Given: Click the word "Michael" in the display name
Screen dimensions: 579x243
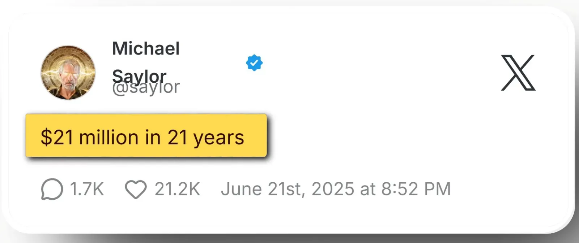Looking at the screenshot, I should 146,48.
